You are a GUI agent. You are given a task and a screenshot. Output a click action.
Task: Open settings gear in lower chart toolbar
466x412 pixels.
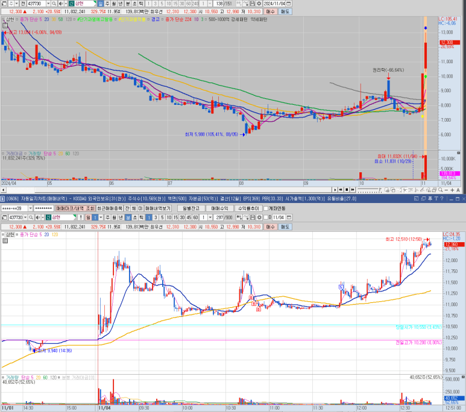click(259, 217)
